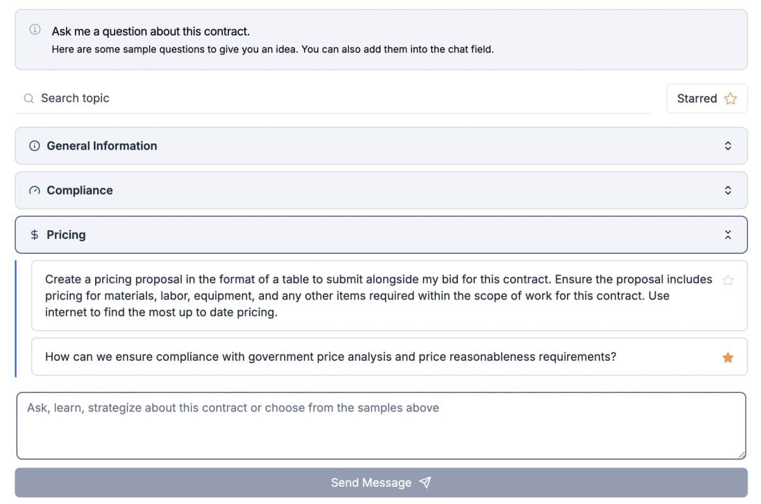Click the info icon beside General Information

[x=34, y=146]
